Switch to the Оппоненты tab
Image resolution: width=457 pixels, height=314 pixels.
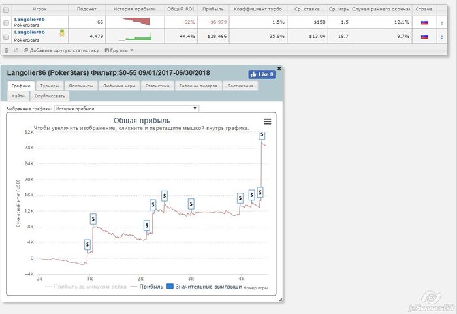point(81,86)
